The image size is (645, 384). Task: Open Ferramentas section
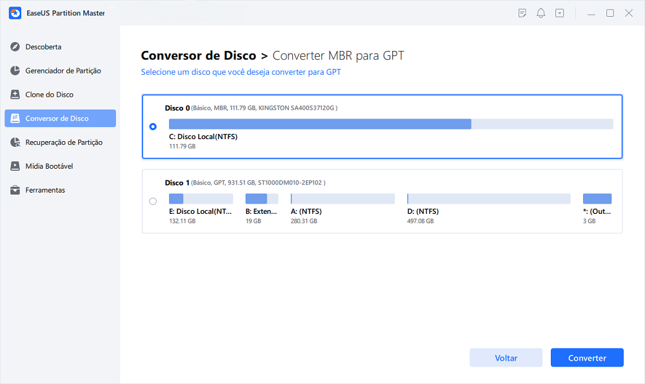coord(60,190)
